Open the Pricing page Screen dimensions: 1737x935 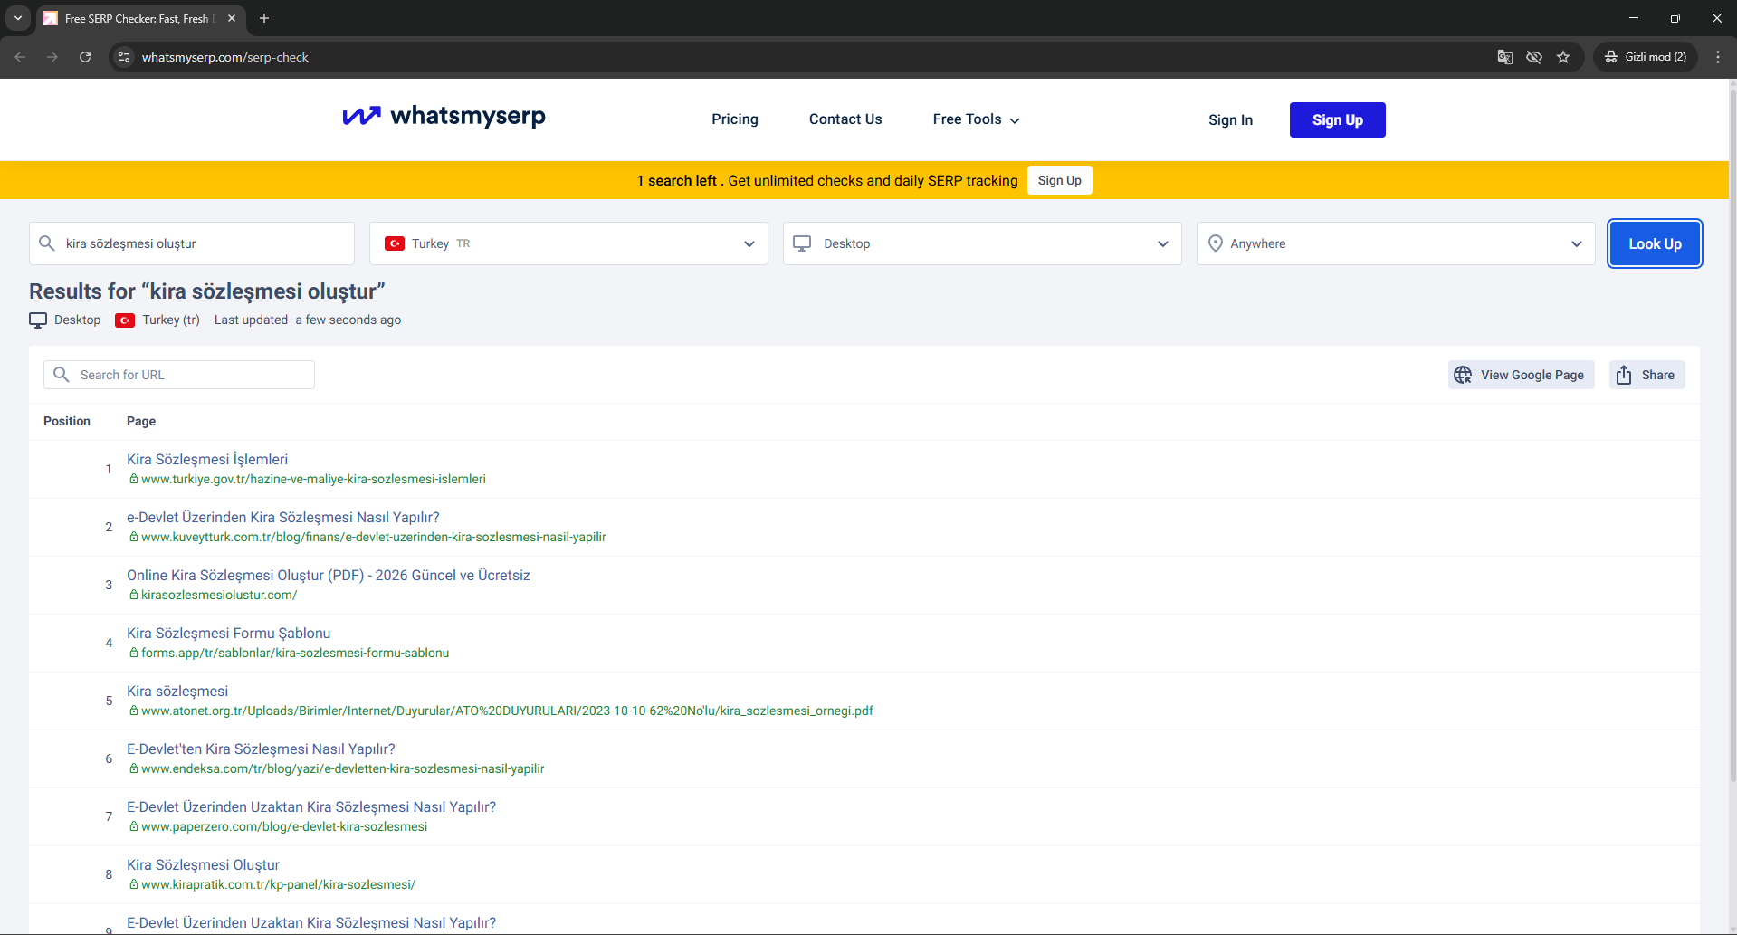tap(735, 119)
